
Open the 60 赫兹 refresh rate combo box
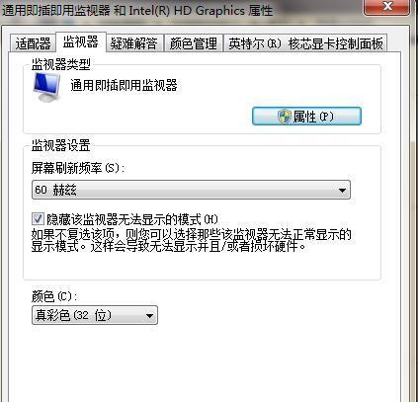tap(191, 190)
